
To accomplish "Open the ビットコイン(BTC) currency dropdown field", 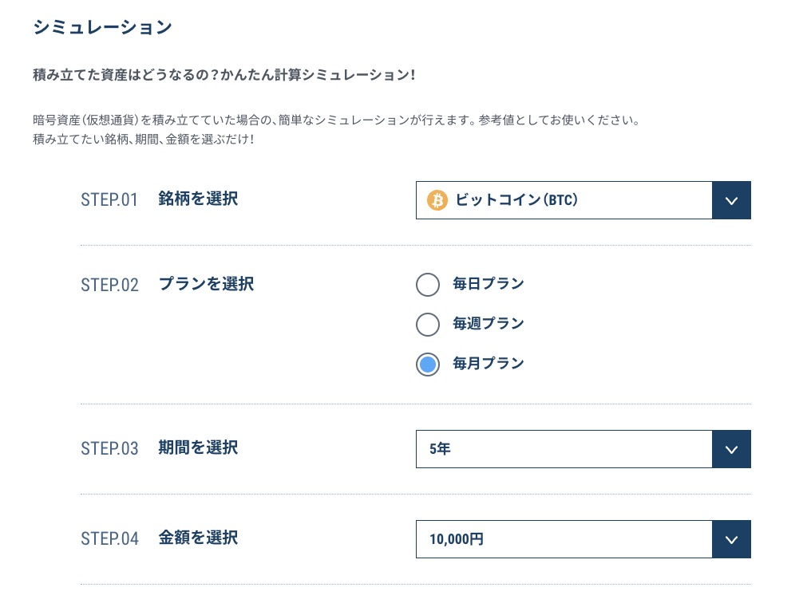I will click(584, 200).
